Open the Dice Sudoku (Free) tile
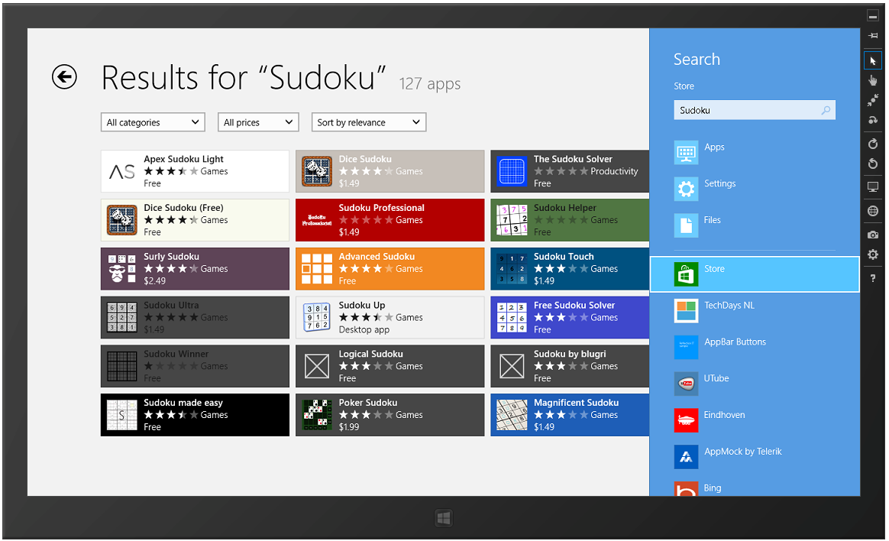The image size is (889, 541). tap(195, 220)
